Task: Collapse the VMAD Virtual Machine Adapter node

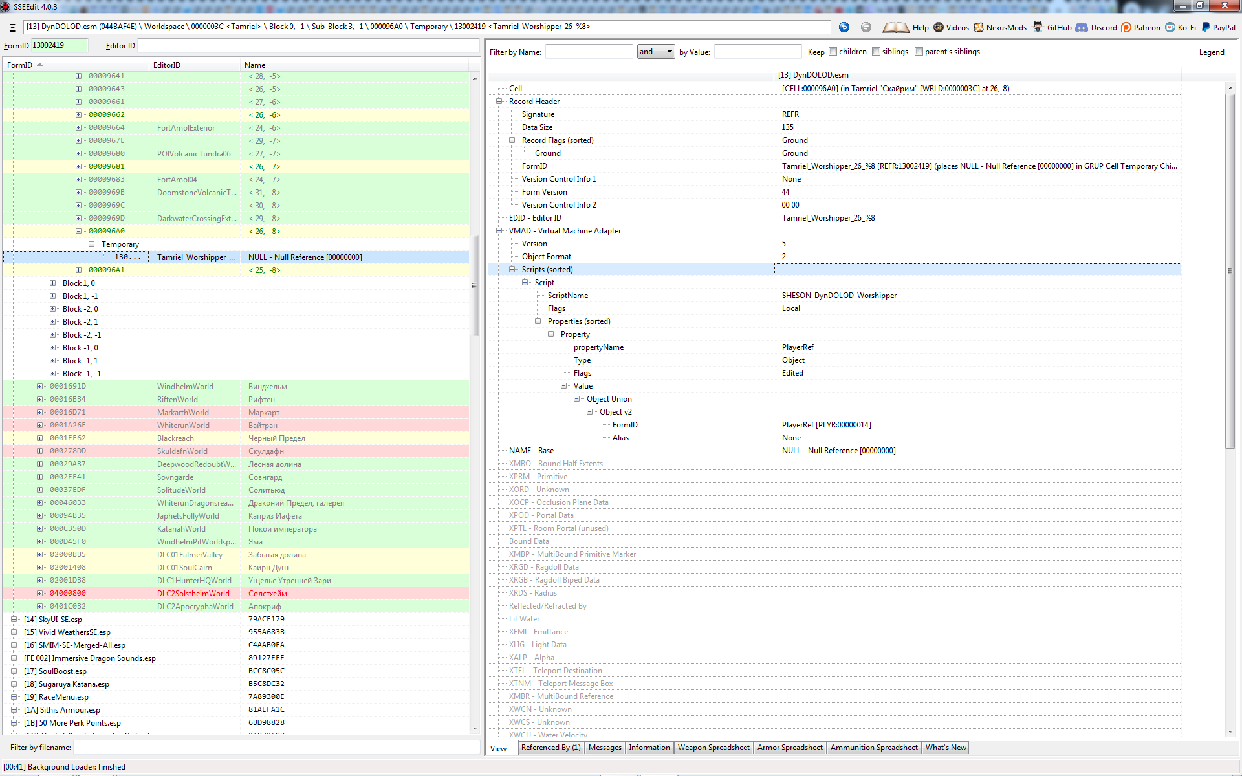Action: coord(499,231)
